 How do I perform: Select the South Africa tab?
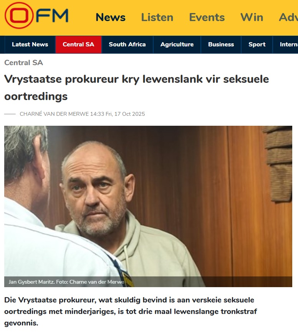pos(127,44)
